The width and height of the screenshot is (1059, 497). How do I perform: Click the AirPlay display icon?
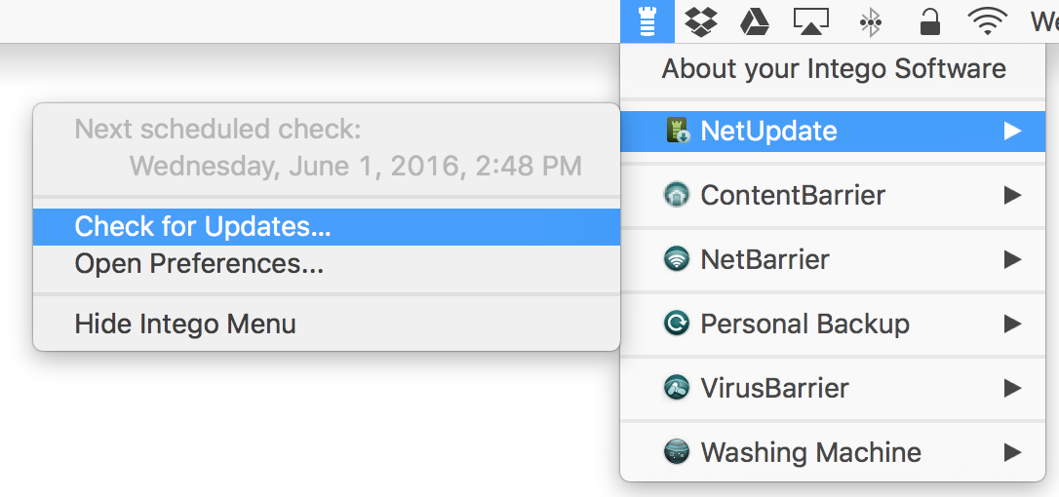coord(811,22)
